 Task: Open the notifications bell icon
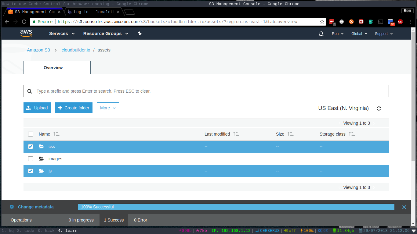click(x=321, y=34)
